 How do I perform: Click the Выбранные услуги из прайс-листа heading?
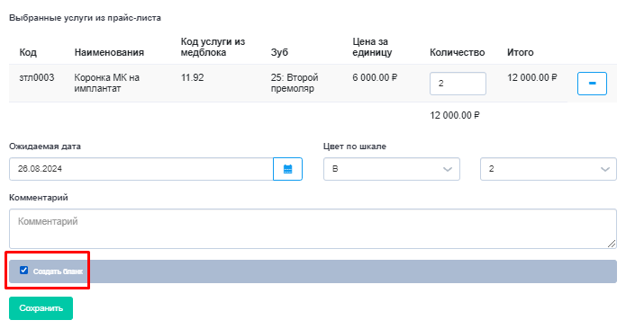point(85,18)
